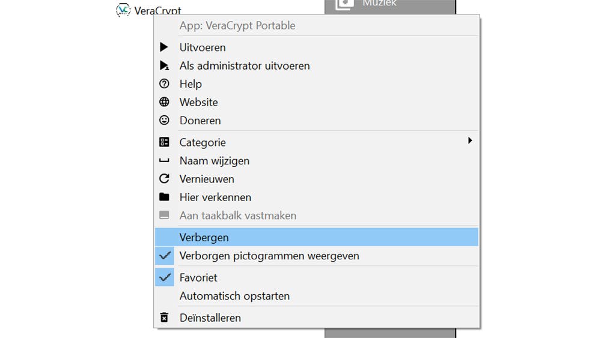Open the Website menu entry
Screen dimensions: 601x338
pyautogui.click(x=198, y=102)
